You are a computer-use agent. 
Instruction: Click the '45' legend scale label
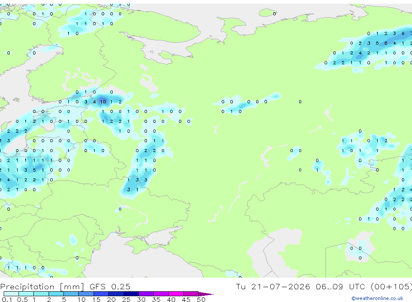186,300
